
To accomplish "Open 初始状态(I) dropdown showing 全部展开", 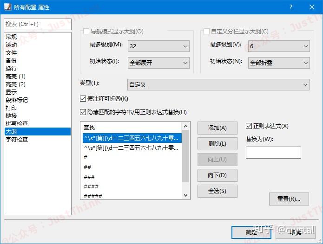I will pos(158,63).
